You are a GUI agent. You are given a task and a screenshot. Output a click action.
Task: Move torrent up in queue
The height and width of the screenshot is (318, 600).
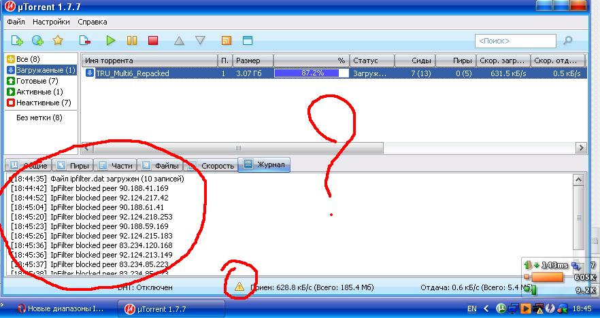[x=179, y=41]
